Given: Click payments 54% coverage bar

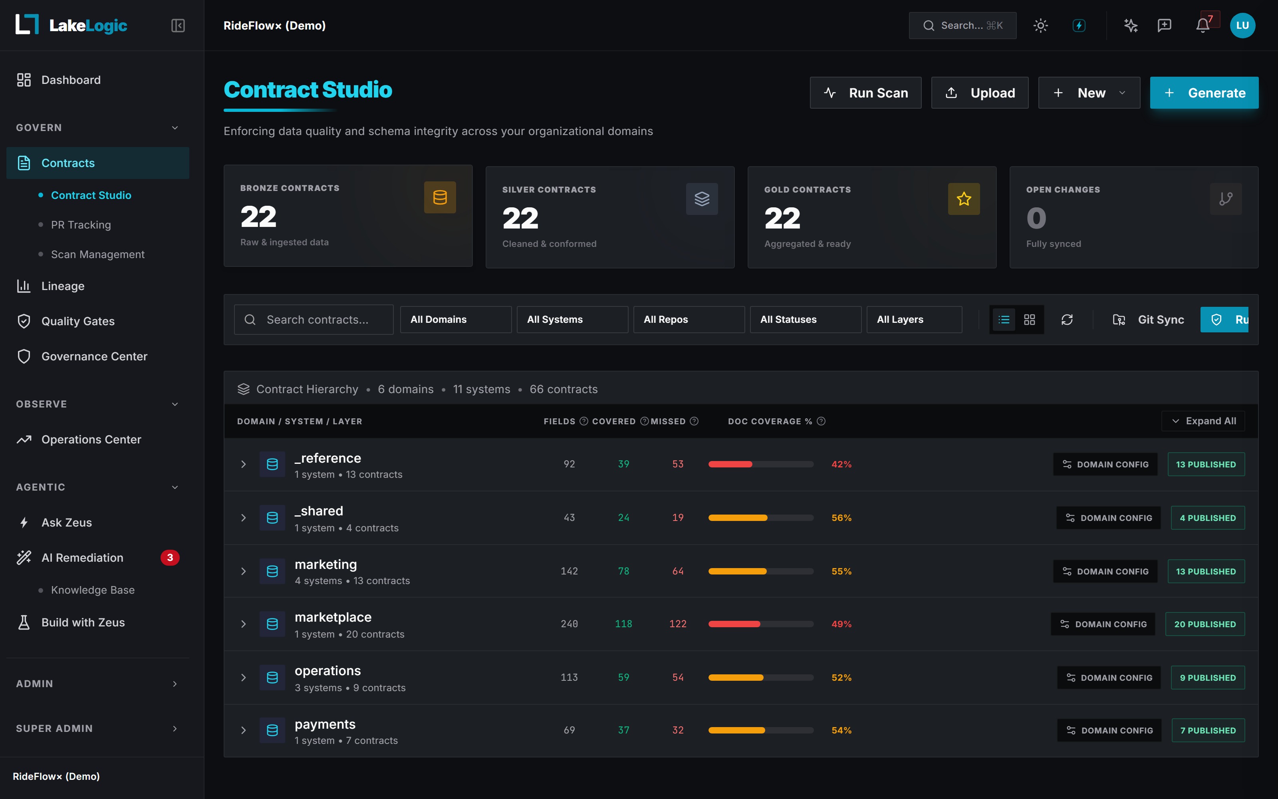Looking at the screenshot, I should [x=761, y=730].
